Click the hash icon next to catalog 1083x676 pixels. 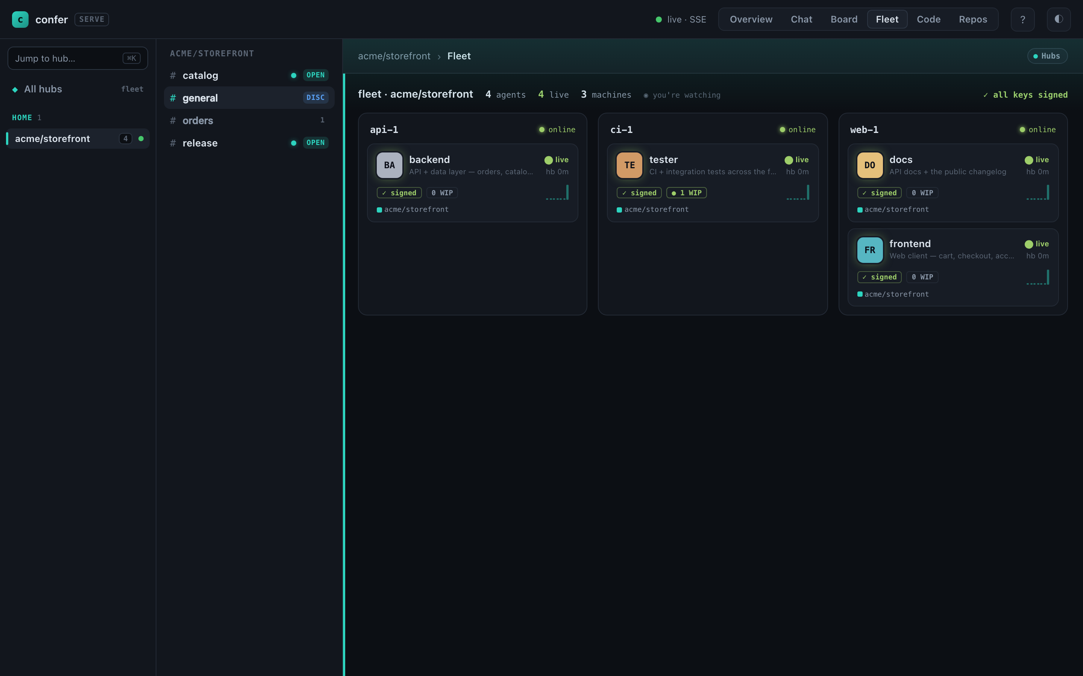coord(173,75)
